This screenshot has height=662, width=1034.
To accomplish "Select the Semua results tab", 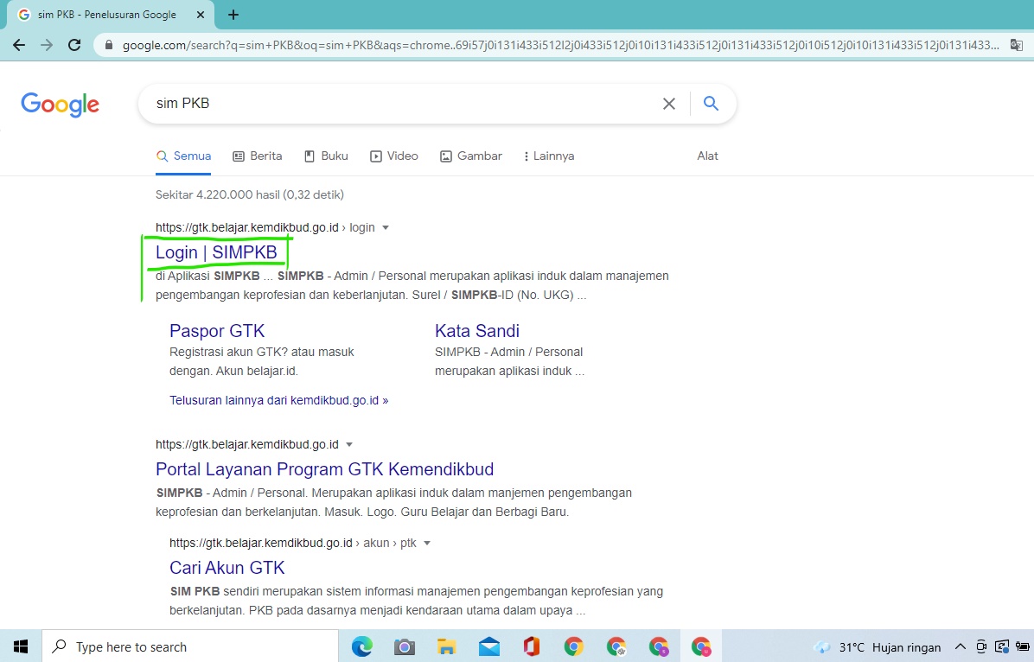I will [183, 156].
